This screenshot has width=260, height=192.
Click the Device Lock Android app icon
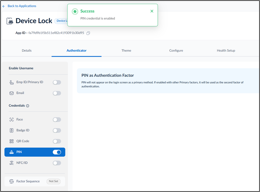click(x=10, y=21)
